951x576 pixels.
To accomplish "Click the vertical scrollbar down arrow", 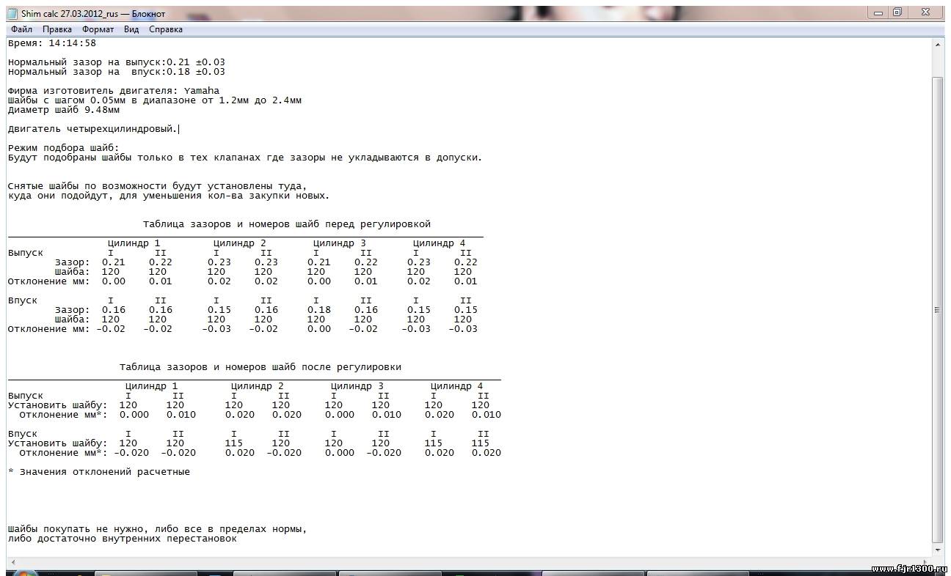I will (x=938, y=549).
